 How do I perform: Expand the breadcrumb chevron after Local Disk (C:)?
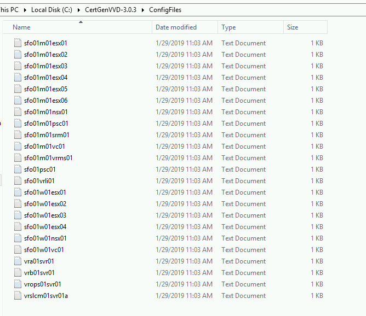[x=79, y=10]
